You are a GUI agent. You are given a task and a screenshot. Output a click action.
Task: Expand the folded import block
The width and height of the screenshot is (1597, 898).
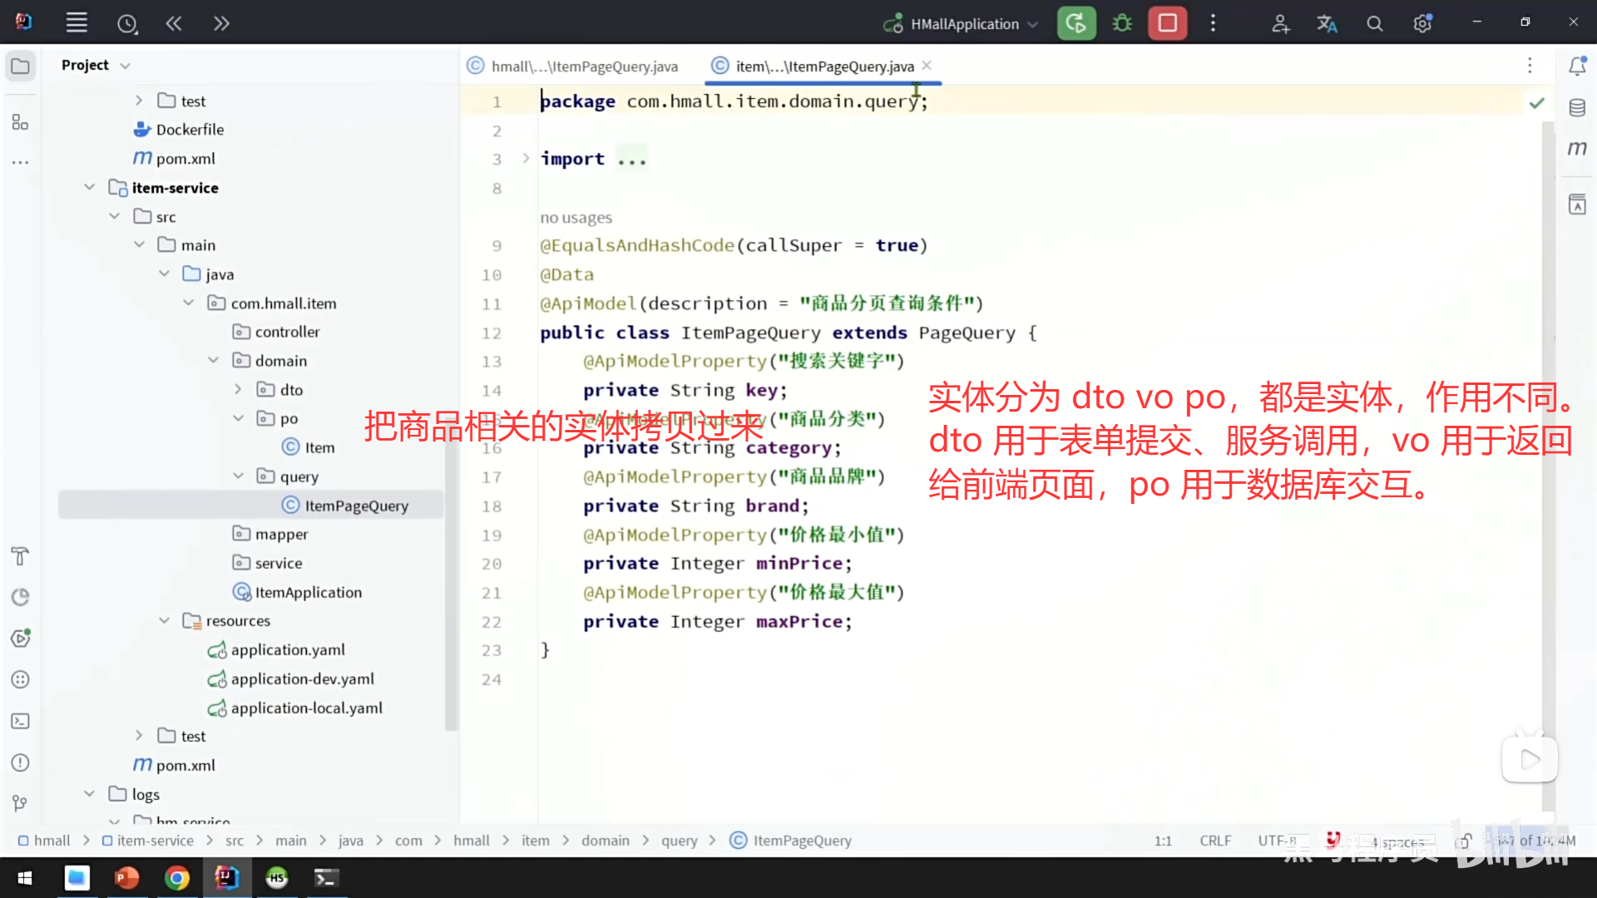526,158
